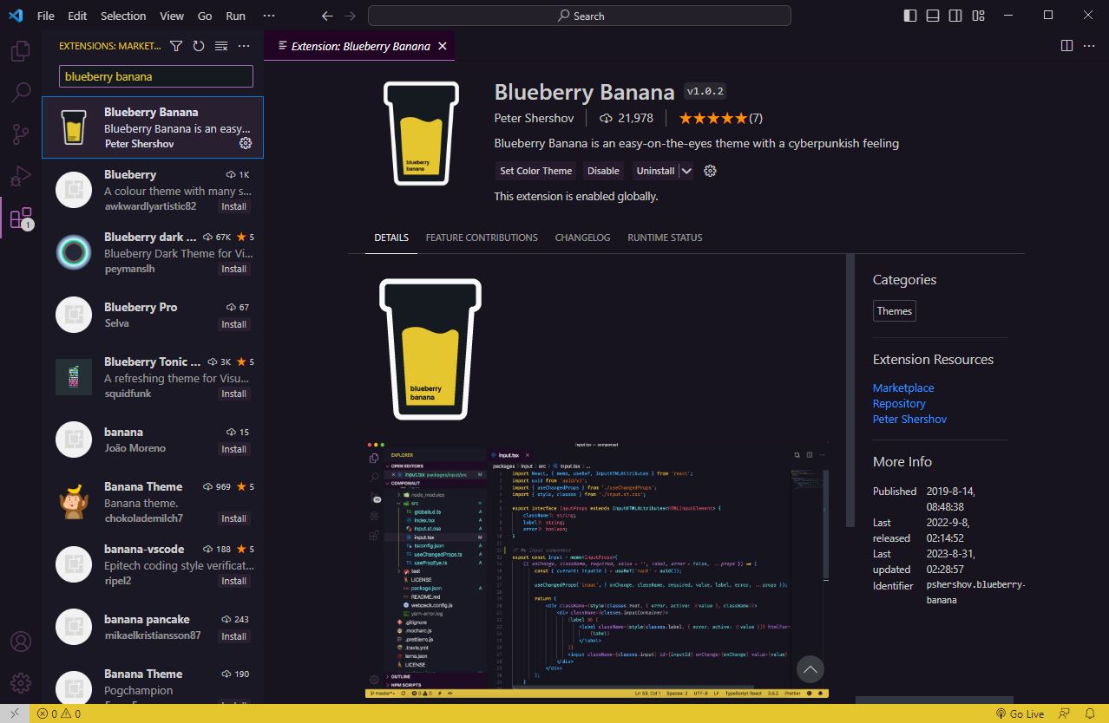Uninstall the Blueberry Banana extension

655,171
